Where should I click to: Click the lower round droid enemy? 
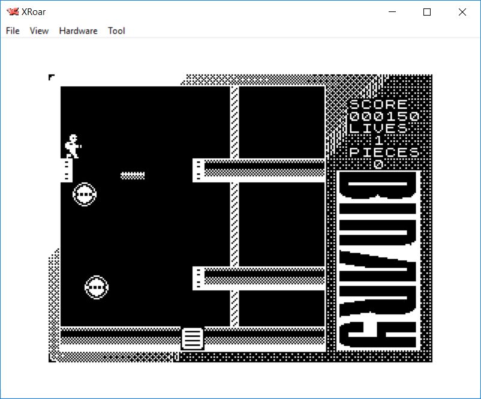pyautogui.click(x=97, y=288)
